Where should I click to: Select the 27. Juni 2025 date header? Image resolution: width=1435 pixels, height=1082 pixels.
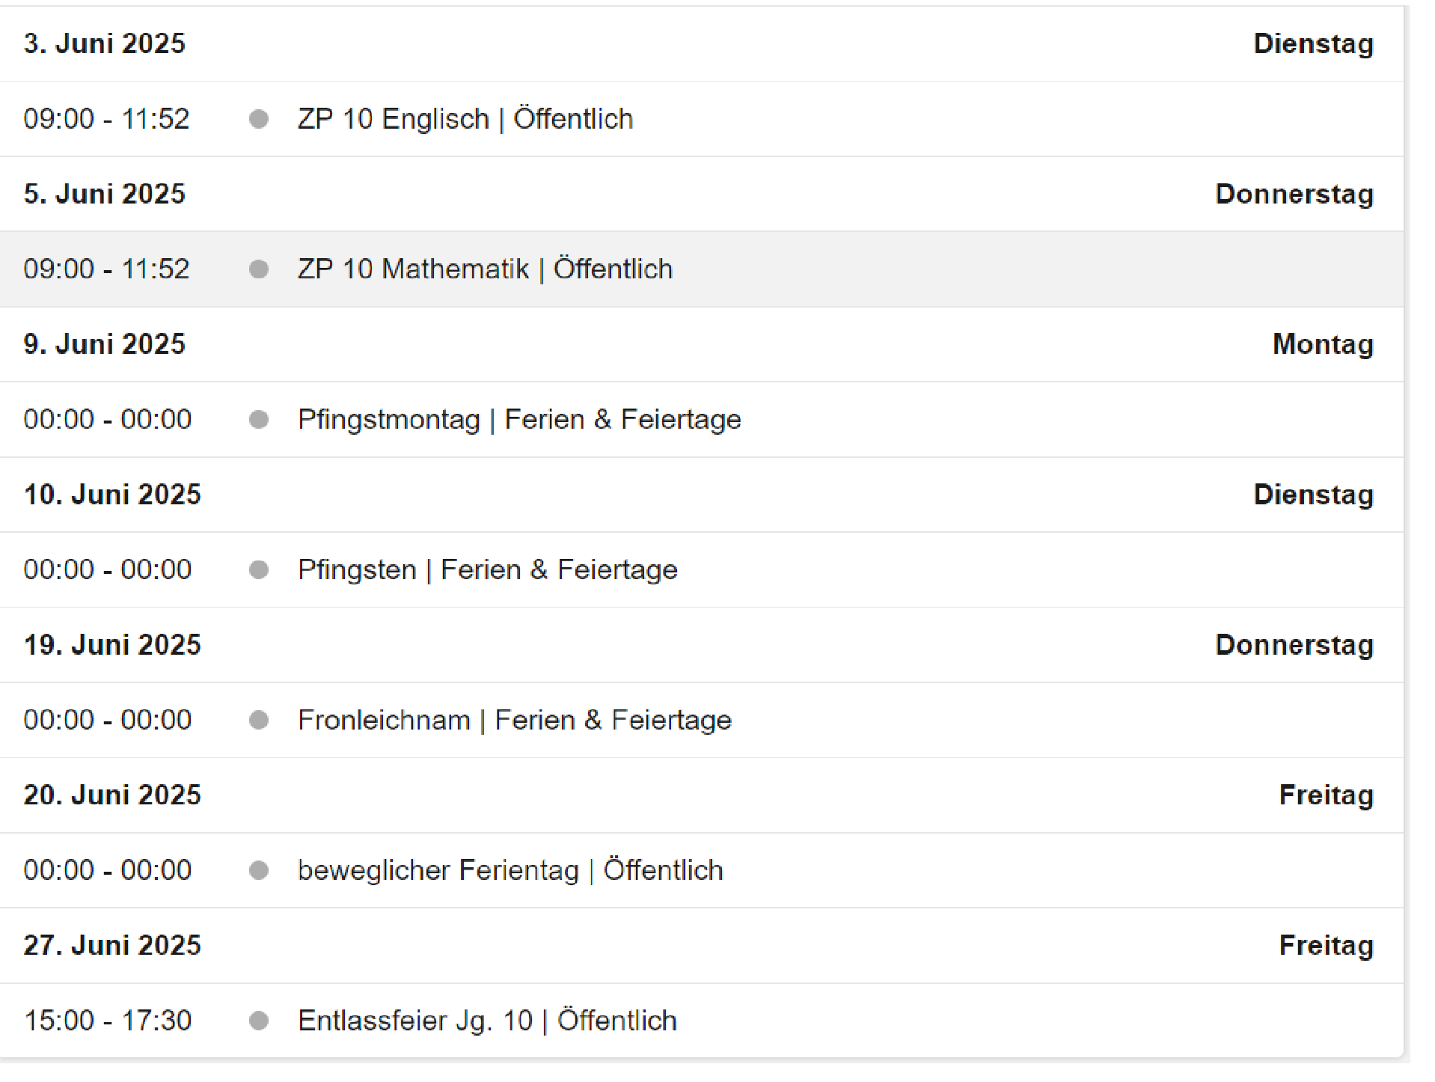[x=112, y=946]
